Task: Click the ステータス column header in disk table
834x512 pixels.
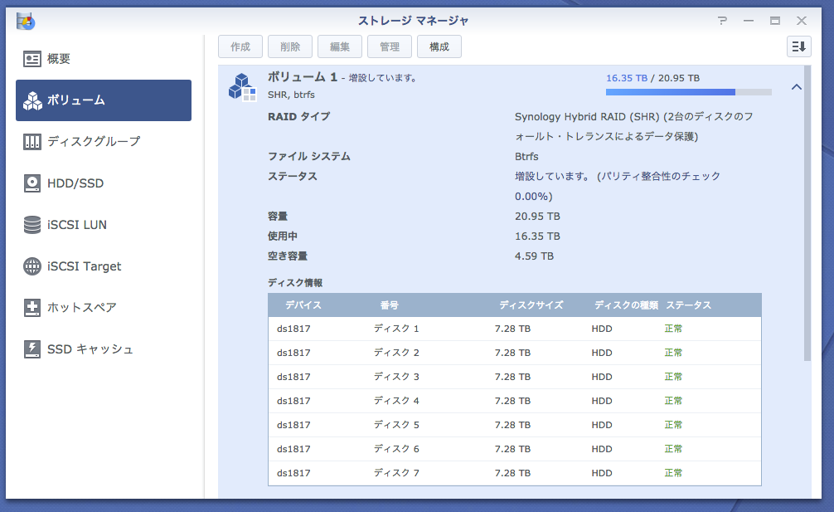Action: [x=688, y=305]
